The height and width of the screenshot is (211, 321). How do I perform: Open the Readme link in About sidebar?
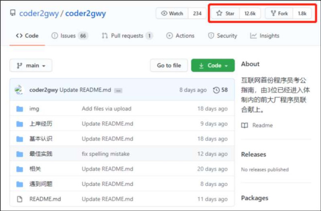[x=263, y=125]
